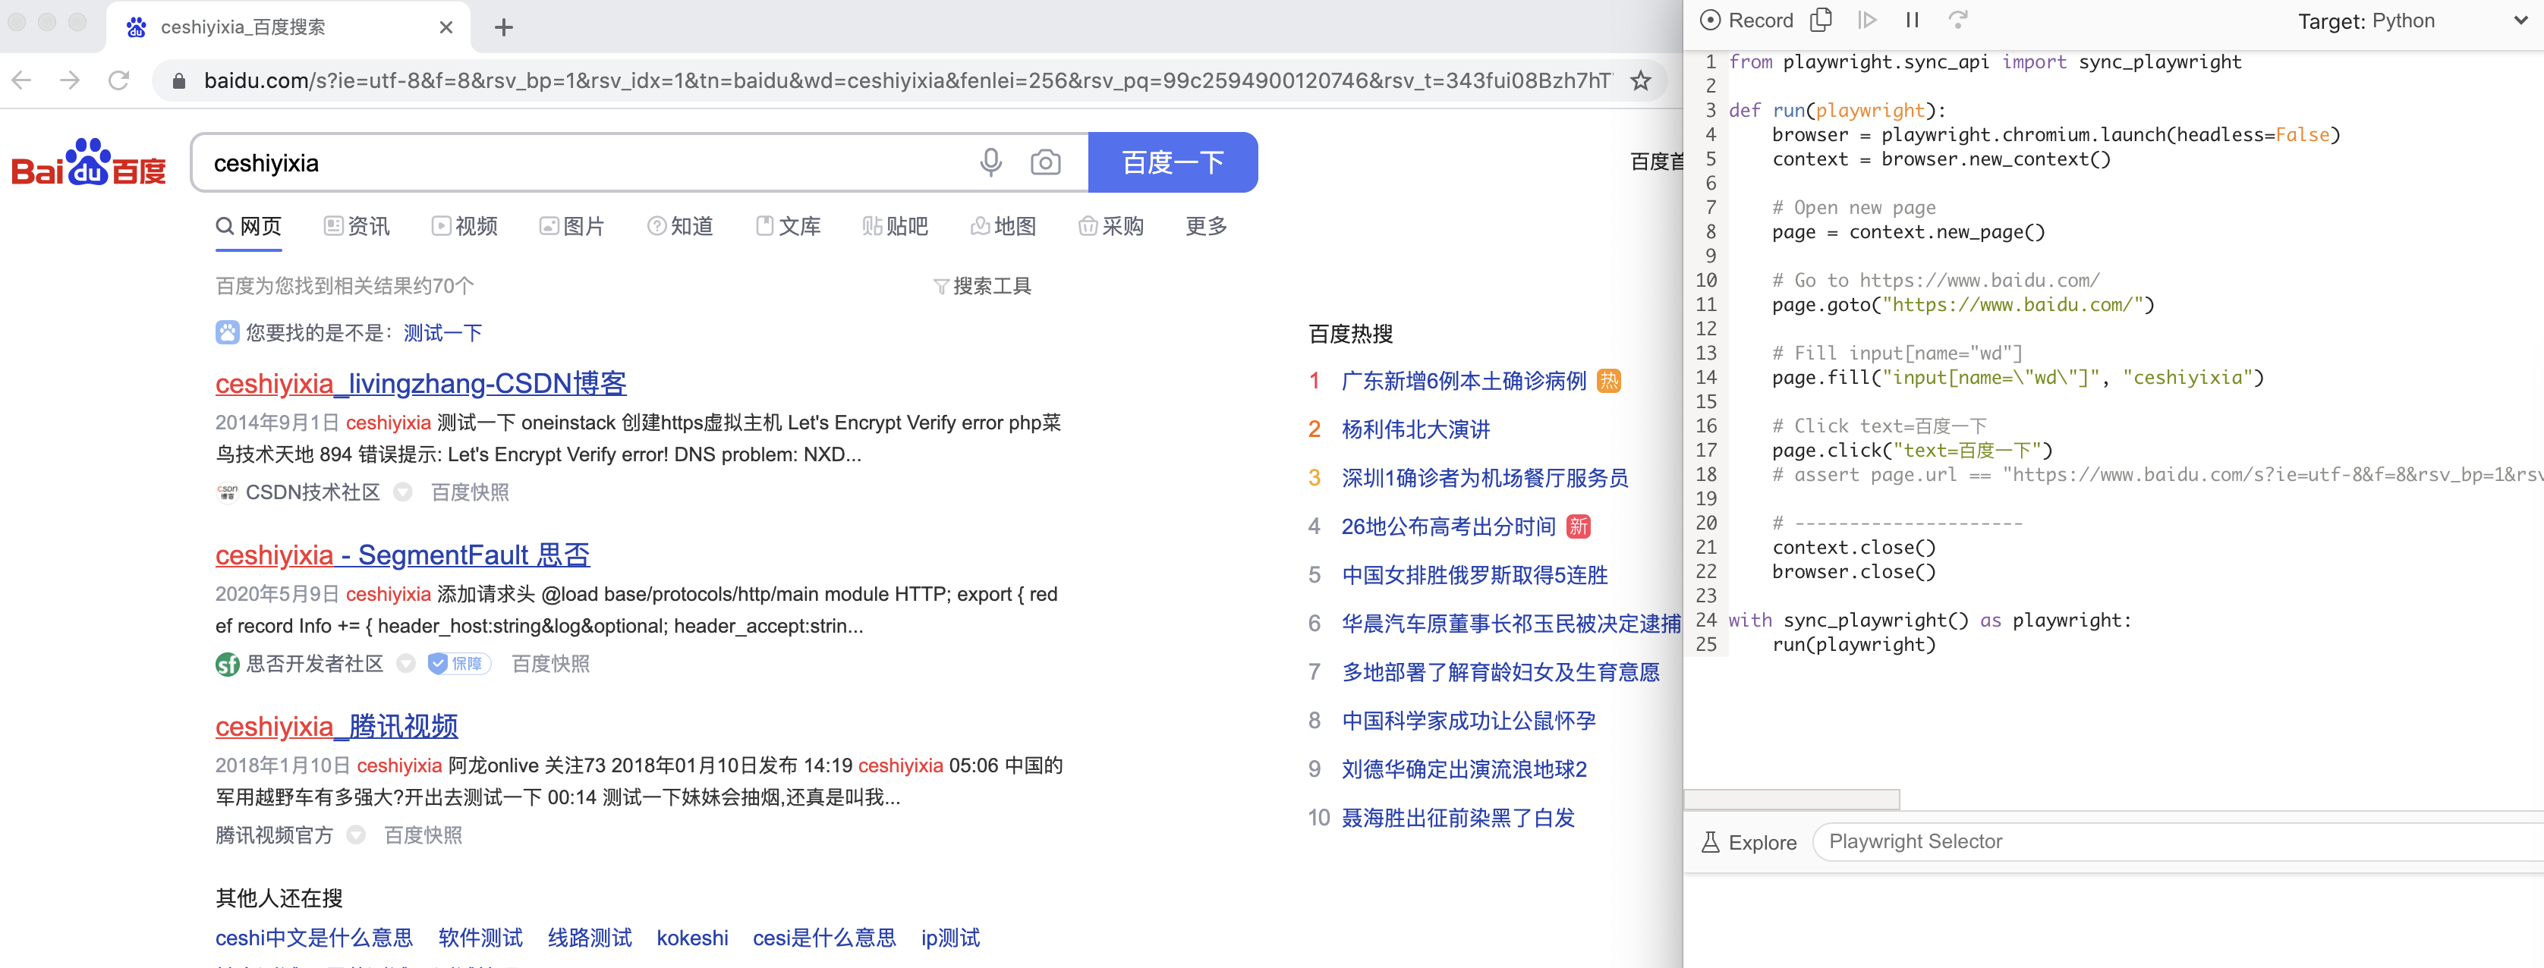Click the resume play icon in inspector
2544x968 pixels.
1866,20
